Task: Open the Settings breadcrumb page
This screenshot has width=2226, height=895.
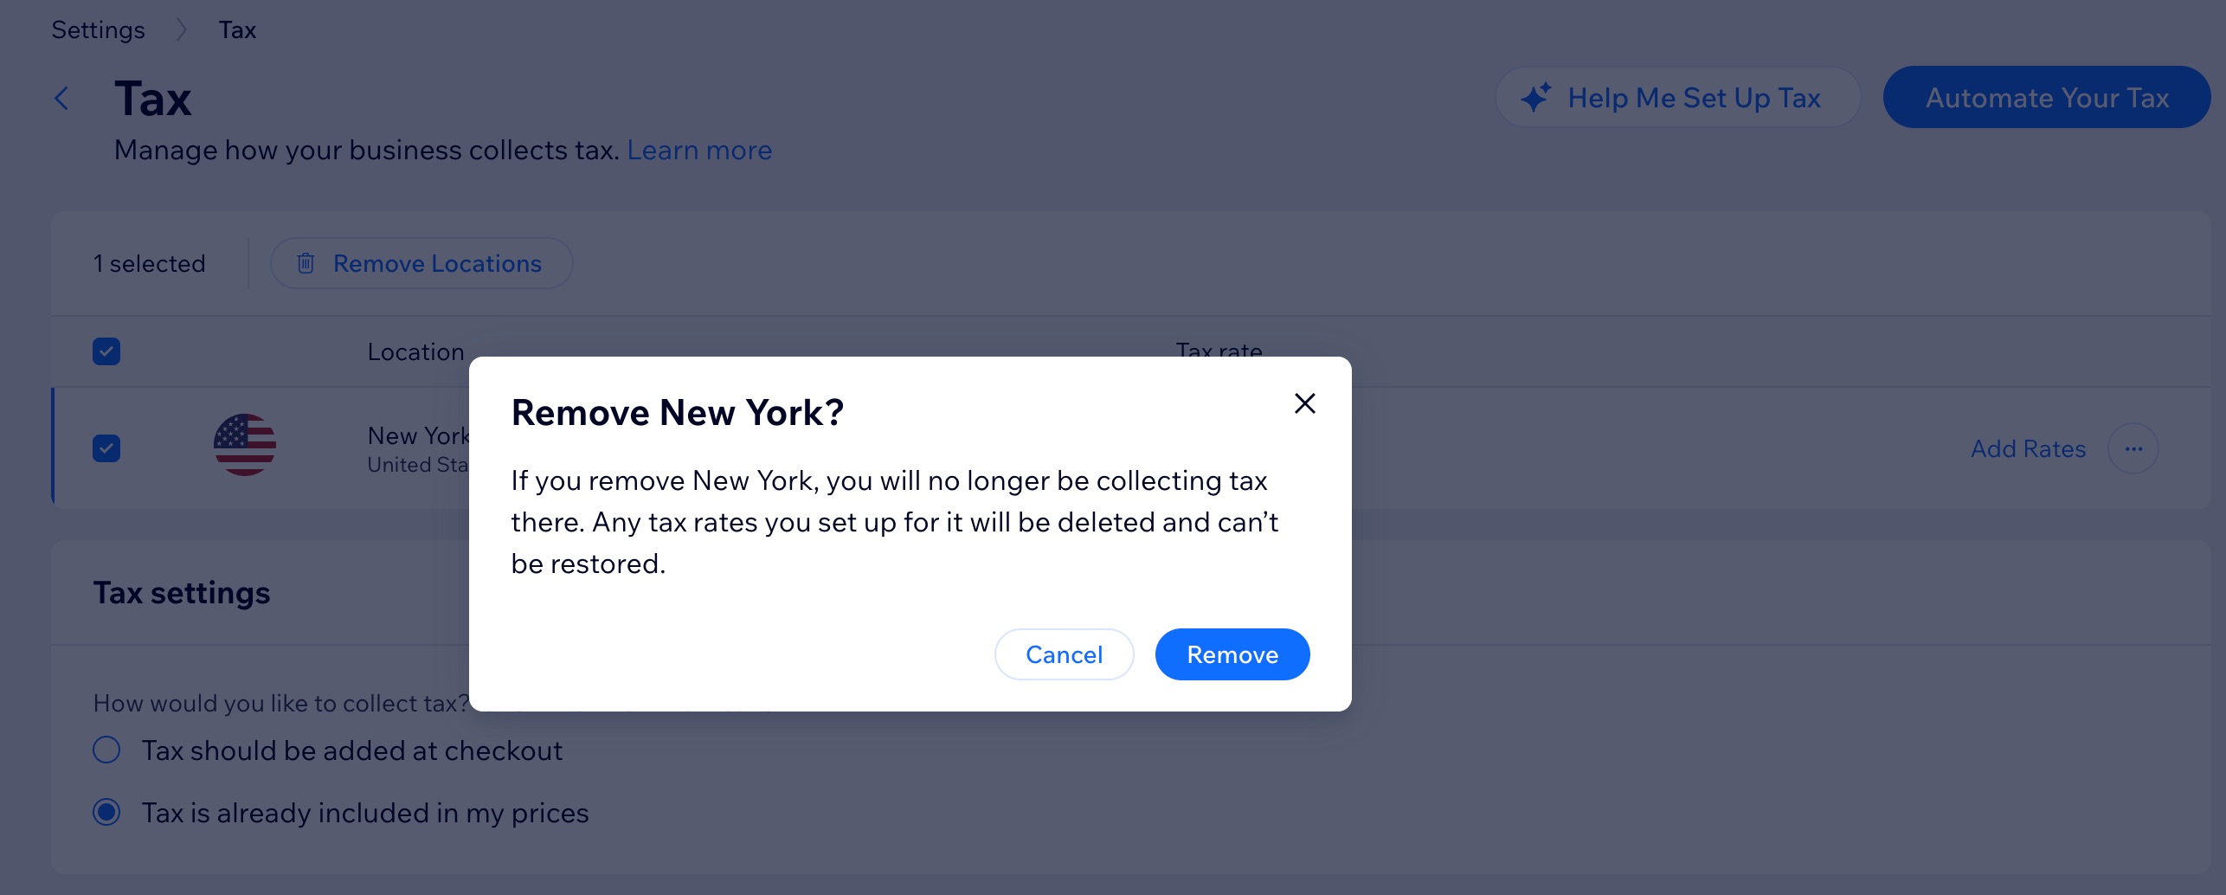Action: pyautogui.click(x=97, y=29)
